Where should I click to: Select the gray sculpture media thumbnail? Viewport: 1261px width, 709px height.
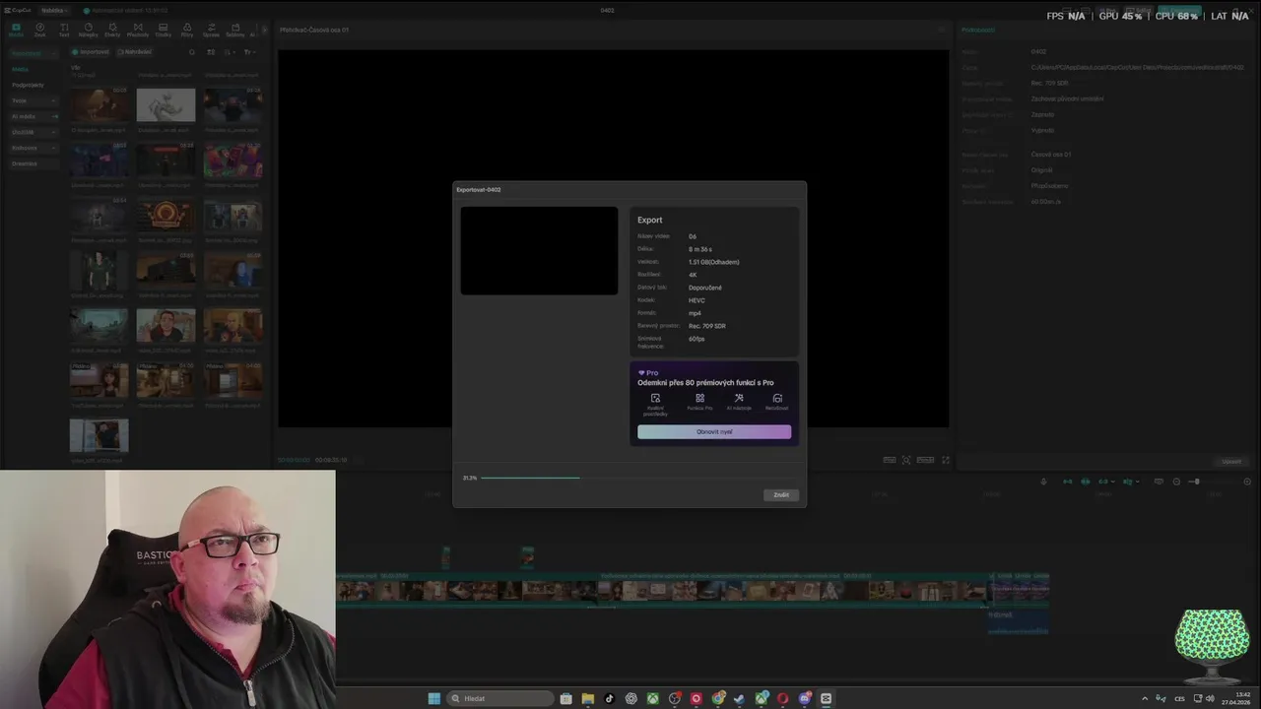pyautogui.click(x=166, y=105)
